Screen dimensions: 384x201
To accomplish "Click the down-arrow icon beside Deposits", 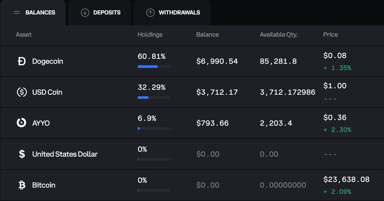I will tap(85, 13).
